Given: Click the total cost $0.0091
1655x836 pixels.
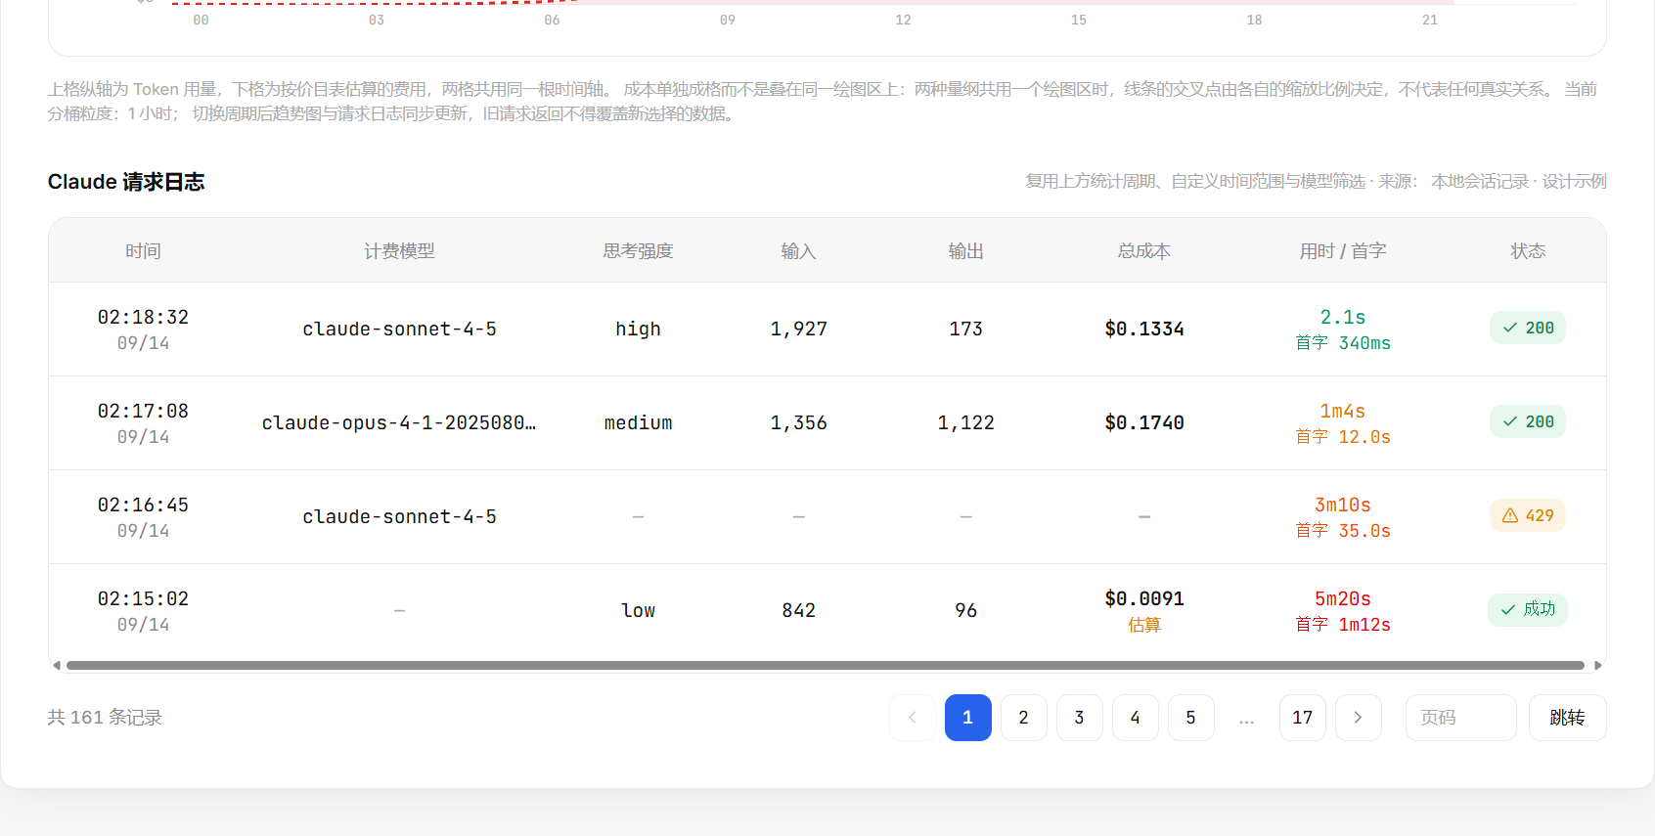Looking at the screenshot, I should click(x=1144, y=598).
